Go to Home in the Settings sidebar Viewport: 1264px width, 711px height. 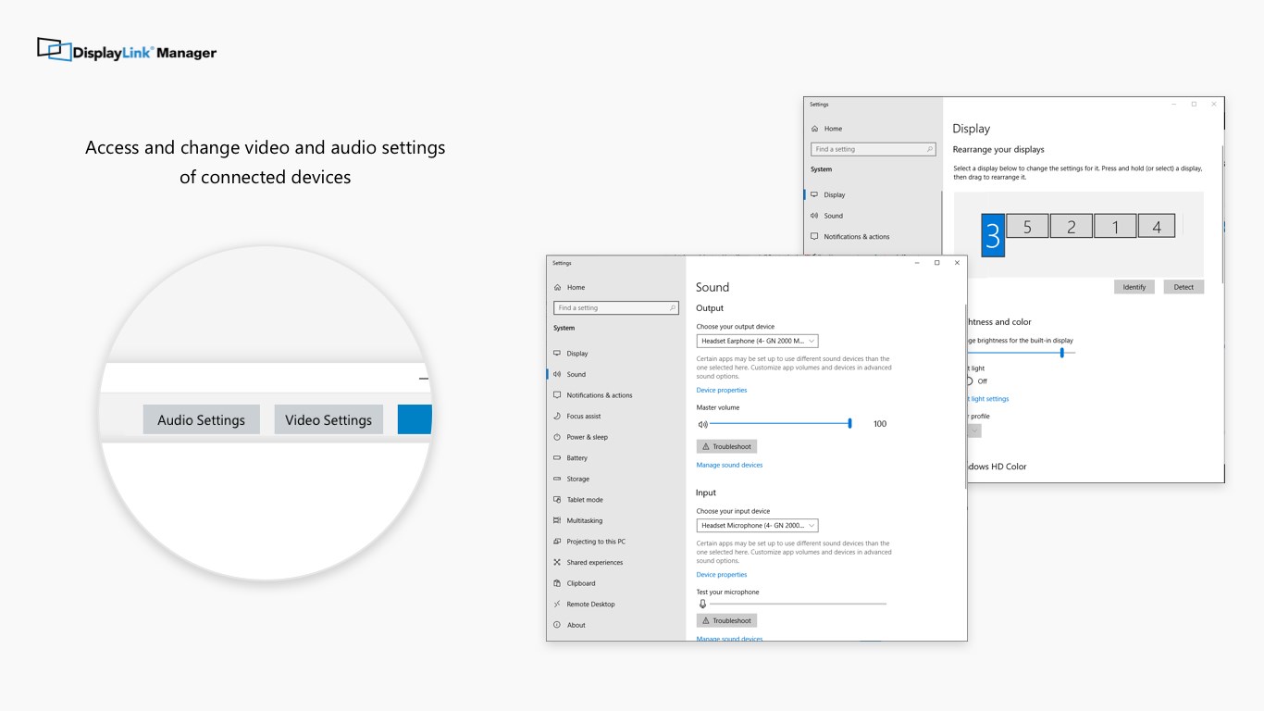572,287
